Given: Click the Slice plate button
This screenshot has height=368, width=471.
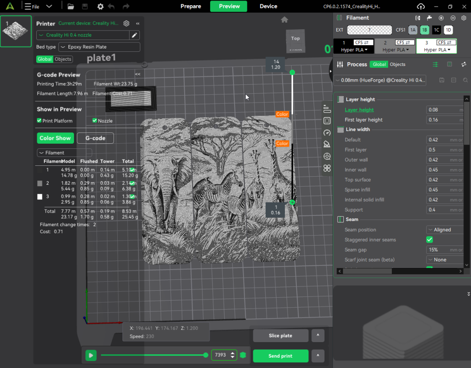Looking at the screenshot, I should pos(281,335).
